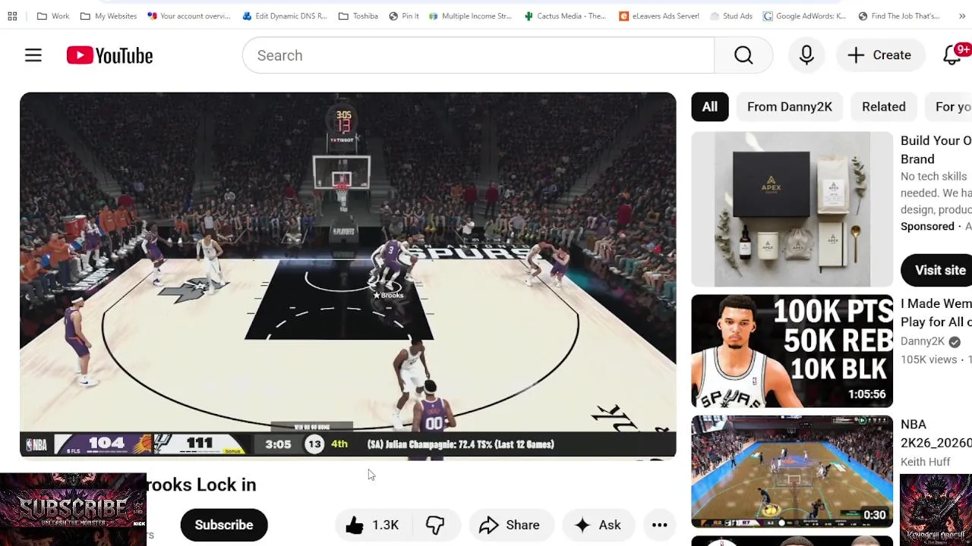The width and height of the screenshot is (972, 546).
Task: Open the Pin It bookmark
Action: (404, 16)
